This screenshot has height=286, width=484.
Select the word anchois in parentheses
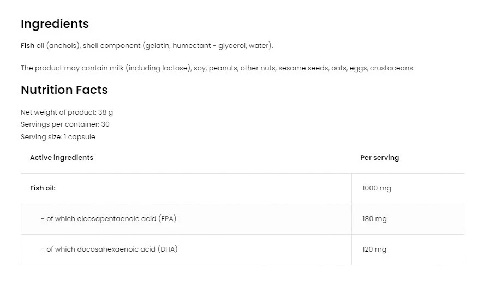click(64, 46)
